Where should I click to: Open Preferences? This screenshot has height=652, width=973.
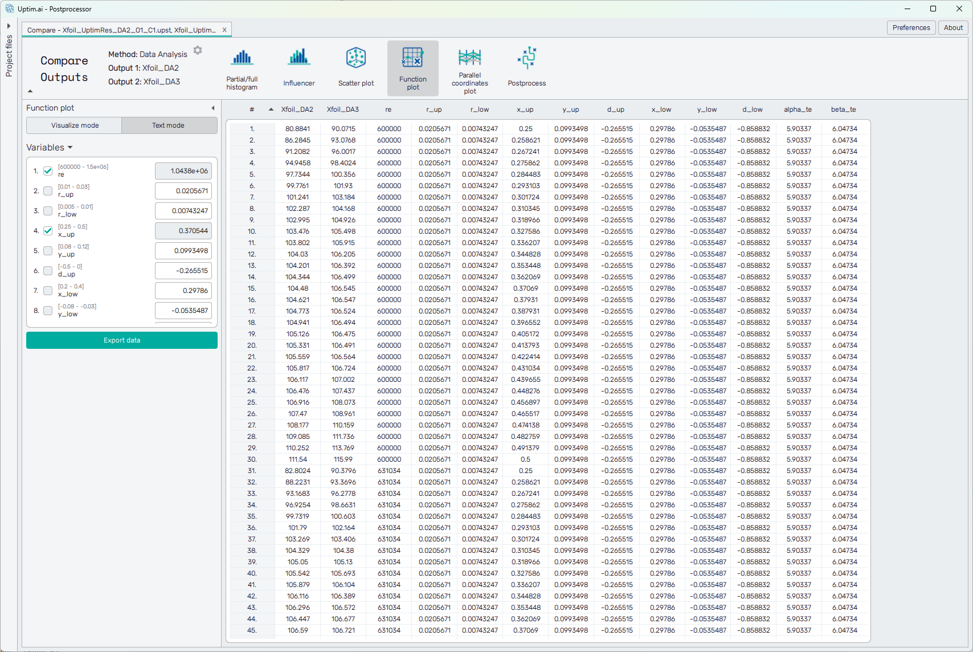pyautogui.click(x=911, y=27)
